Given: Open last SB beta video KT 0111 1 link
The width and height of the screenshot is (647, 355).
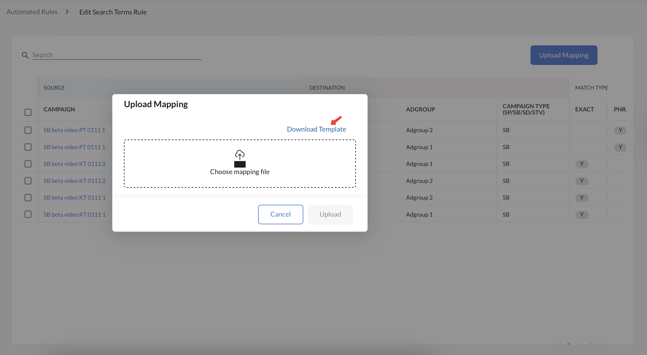Looking at the screenshot, I should [74, 215].
